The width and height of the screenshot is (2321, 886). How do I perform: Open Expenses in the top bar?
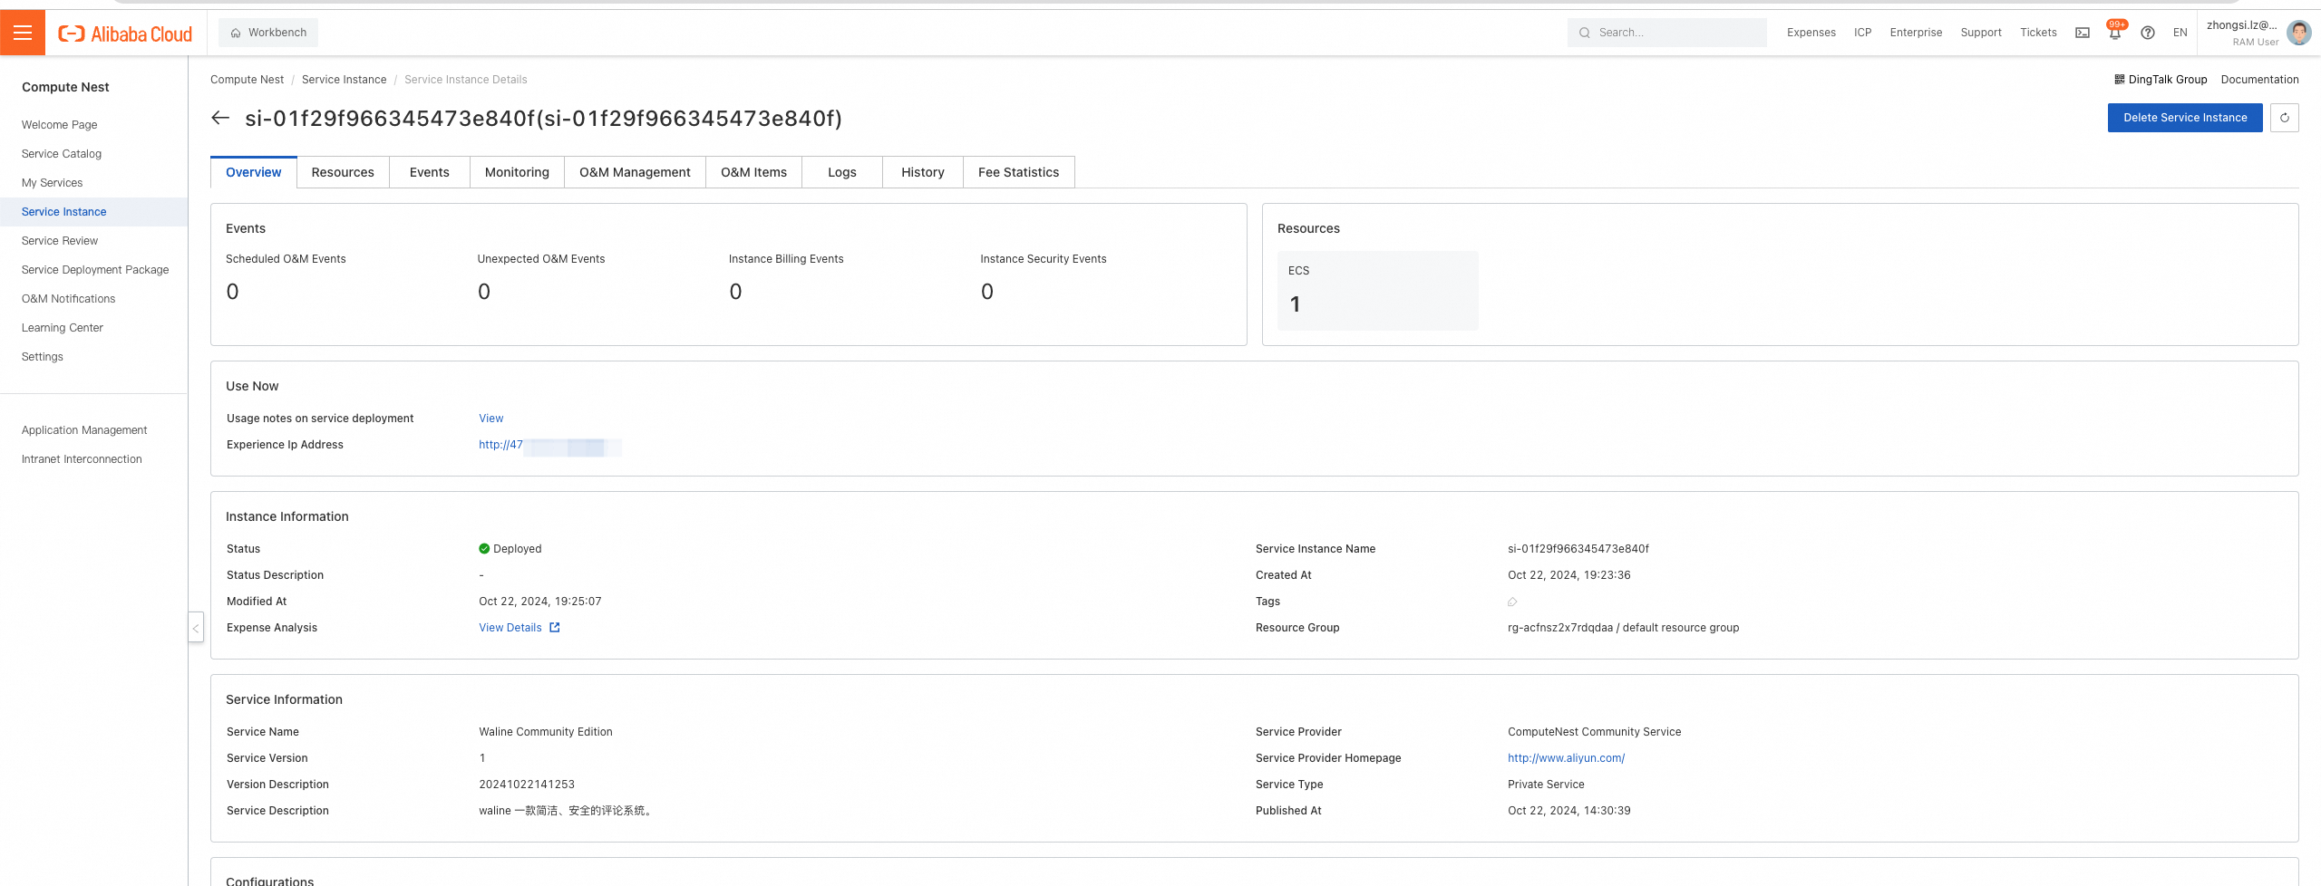pyautogui.click(x=1811, y=33)
